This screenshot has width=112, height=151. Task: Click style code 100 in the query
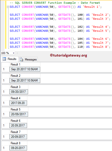80,15
